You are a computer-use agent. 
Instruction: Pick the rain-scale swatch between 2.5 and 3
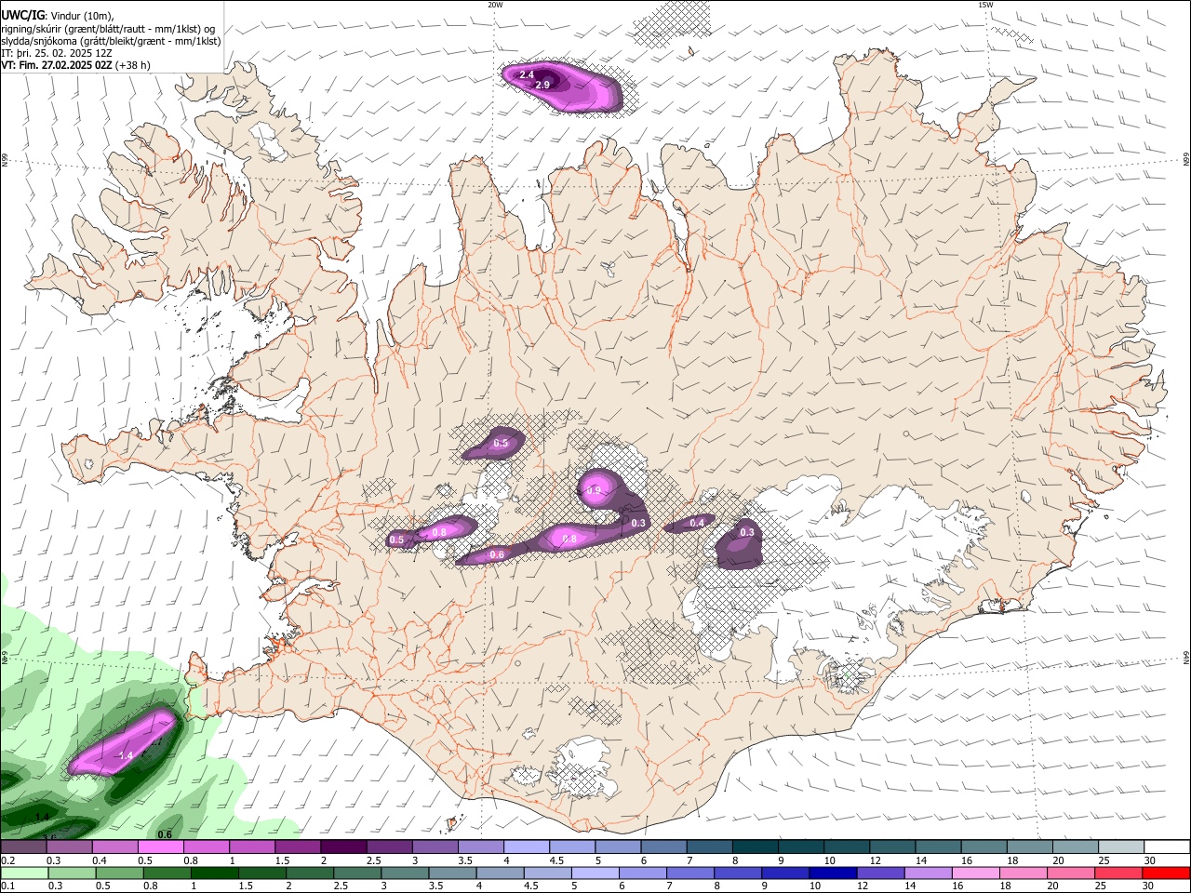356,873
